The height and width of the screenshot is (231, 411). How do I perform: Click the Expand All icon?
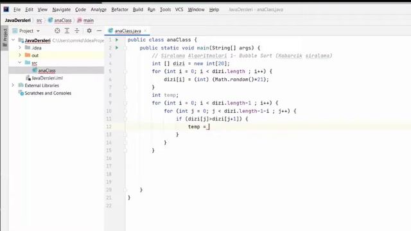67,31
